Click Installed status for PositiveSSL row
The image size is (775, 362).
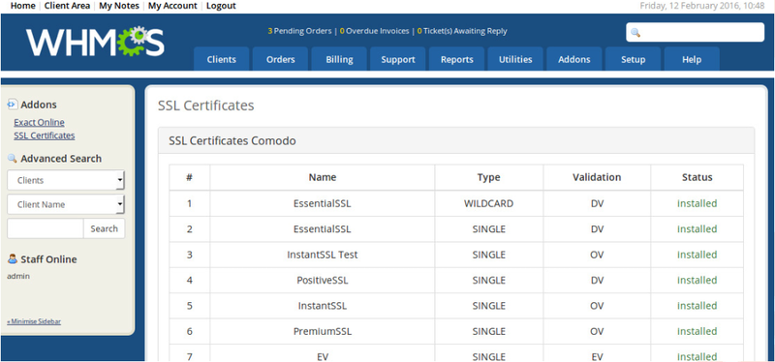coord(697,281)
